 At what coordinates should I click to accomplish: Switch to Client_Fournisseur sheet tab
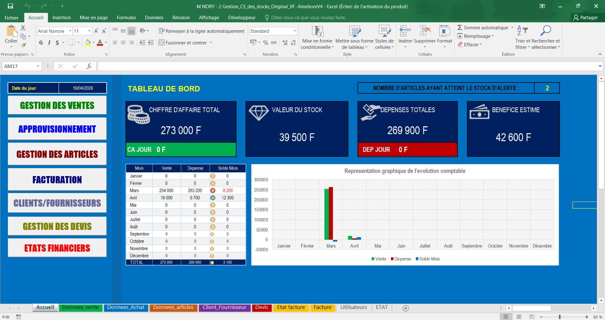coord(224,308)
